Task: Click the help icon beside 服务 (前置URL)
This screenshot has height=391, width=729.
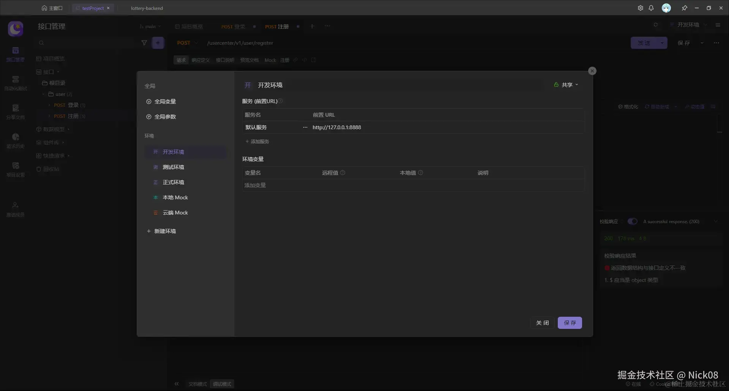Action: pyautogui.click(x=281, y=101)
